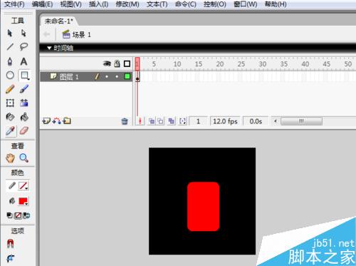
Task: Select the Paint Bucket tool
Action: coord(24,117)
